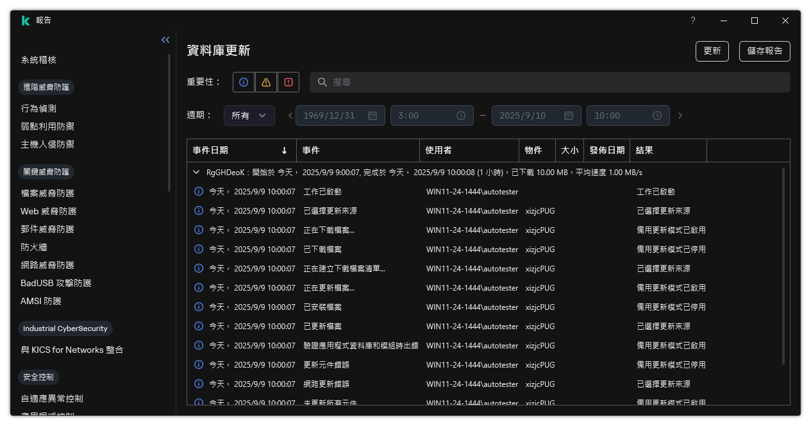Click the info icon beside the 工作已啟動 event
The width and height of the screenshot is (811, 426).
coord(199,191)
